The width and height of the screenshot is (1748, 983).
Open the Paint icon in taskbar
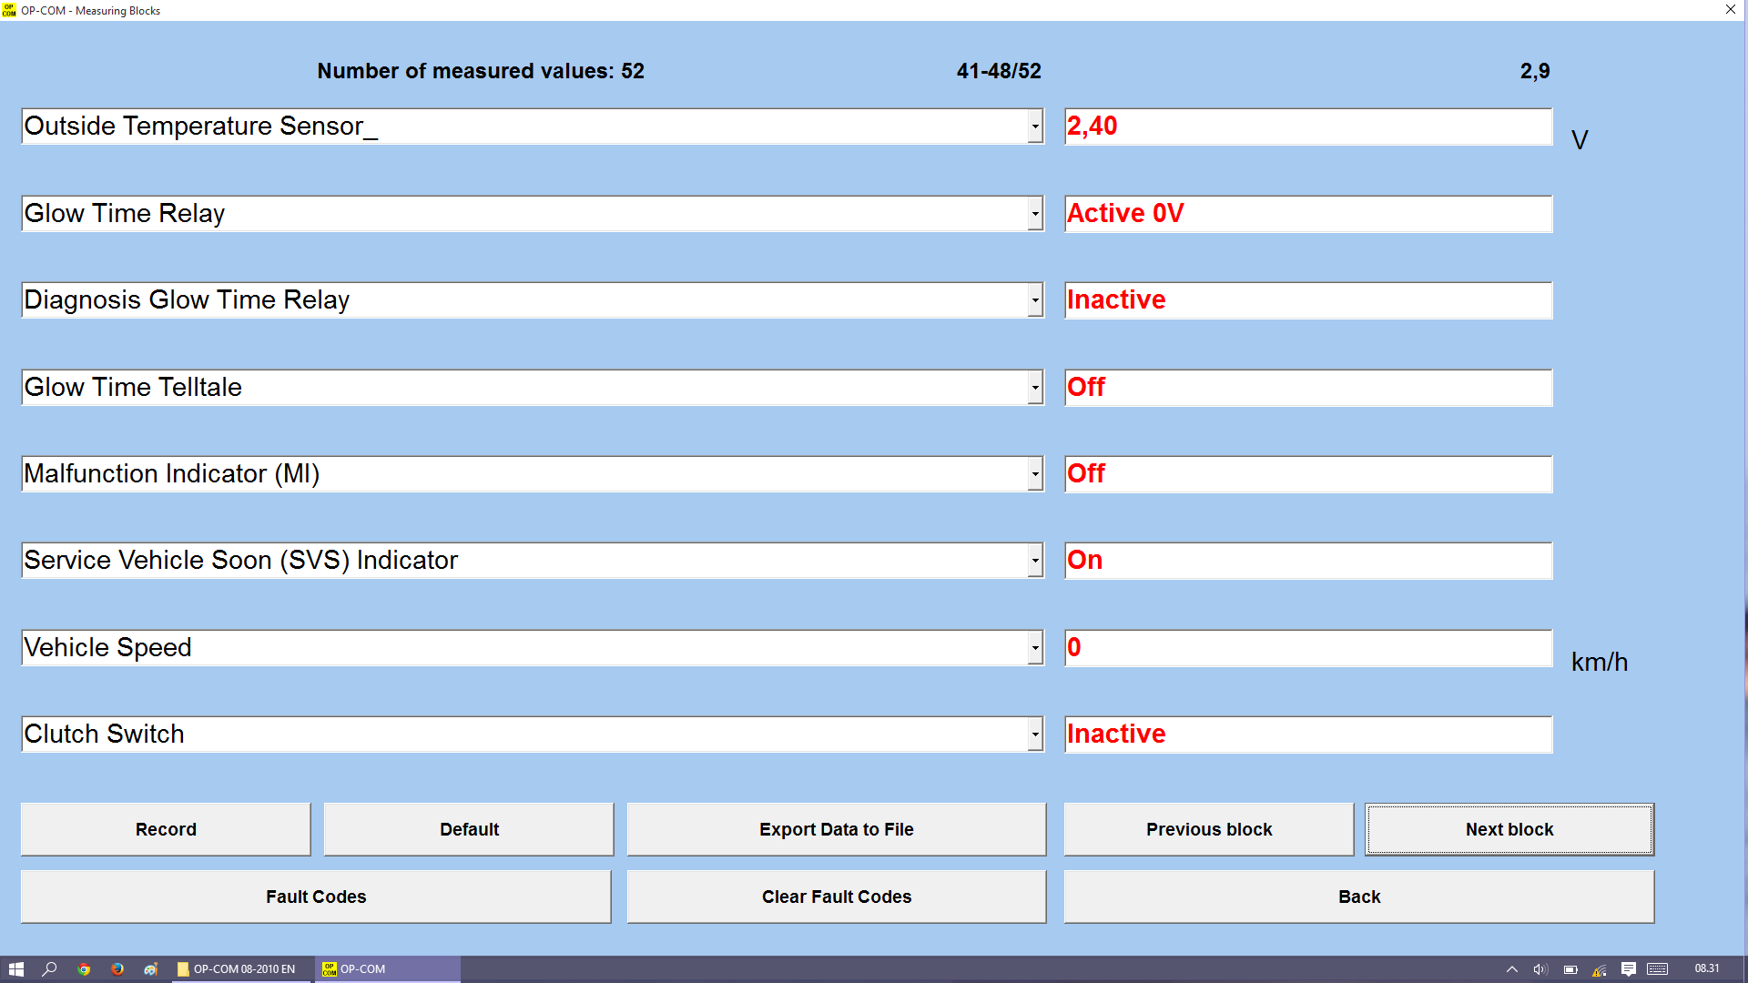click(151, 969)
